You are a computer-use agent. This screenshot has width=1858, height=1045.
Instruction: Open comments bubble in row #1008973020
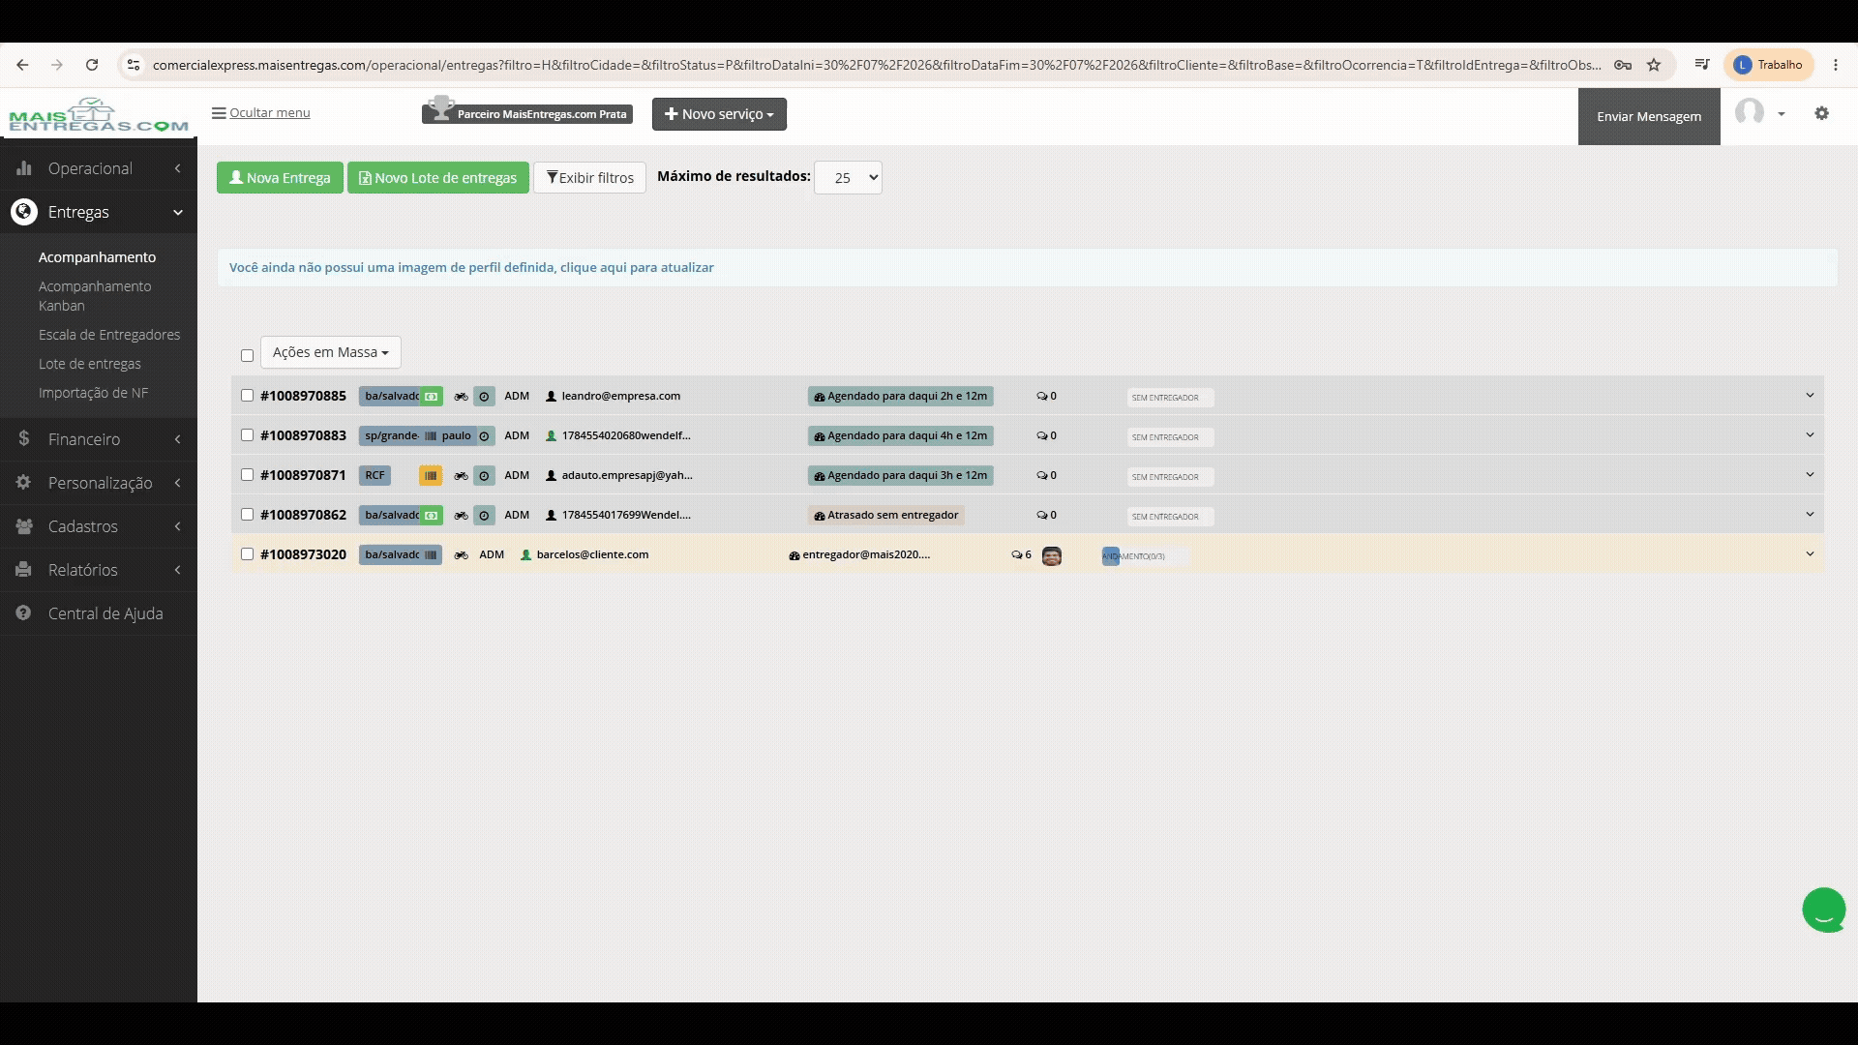1021,555
